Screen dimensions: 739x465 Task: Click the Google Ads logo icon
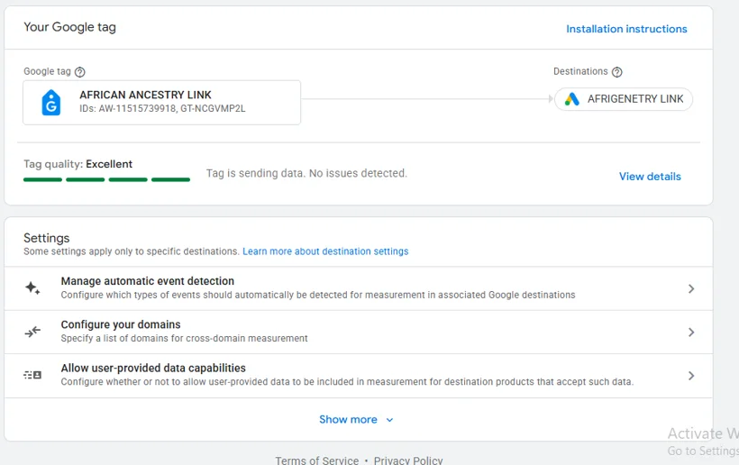pyautogui.click(x=571, y=99)
